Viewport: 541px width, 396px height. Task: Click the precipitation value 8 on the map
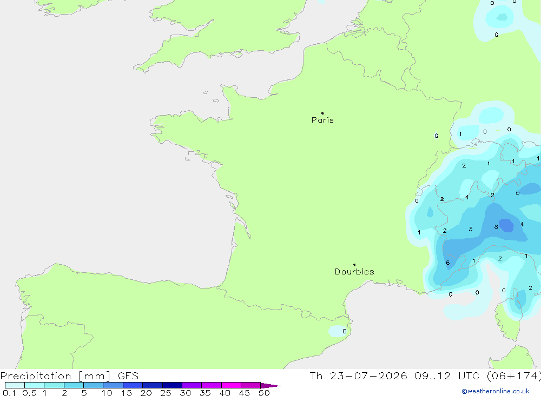tap(496, 227)
